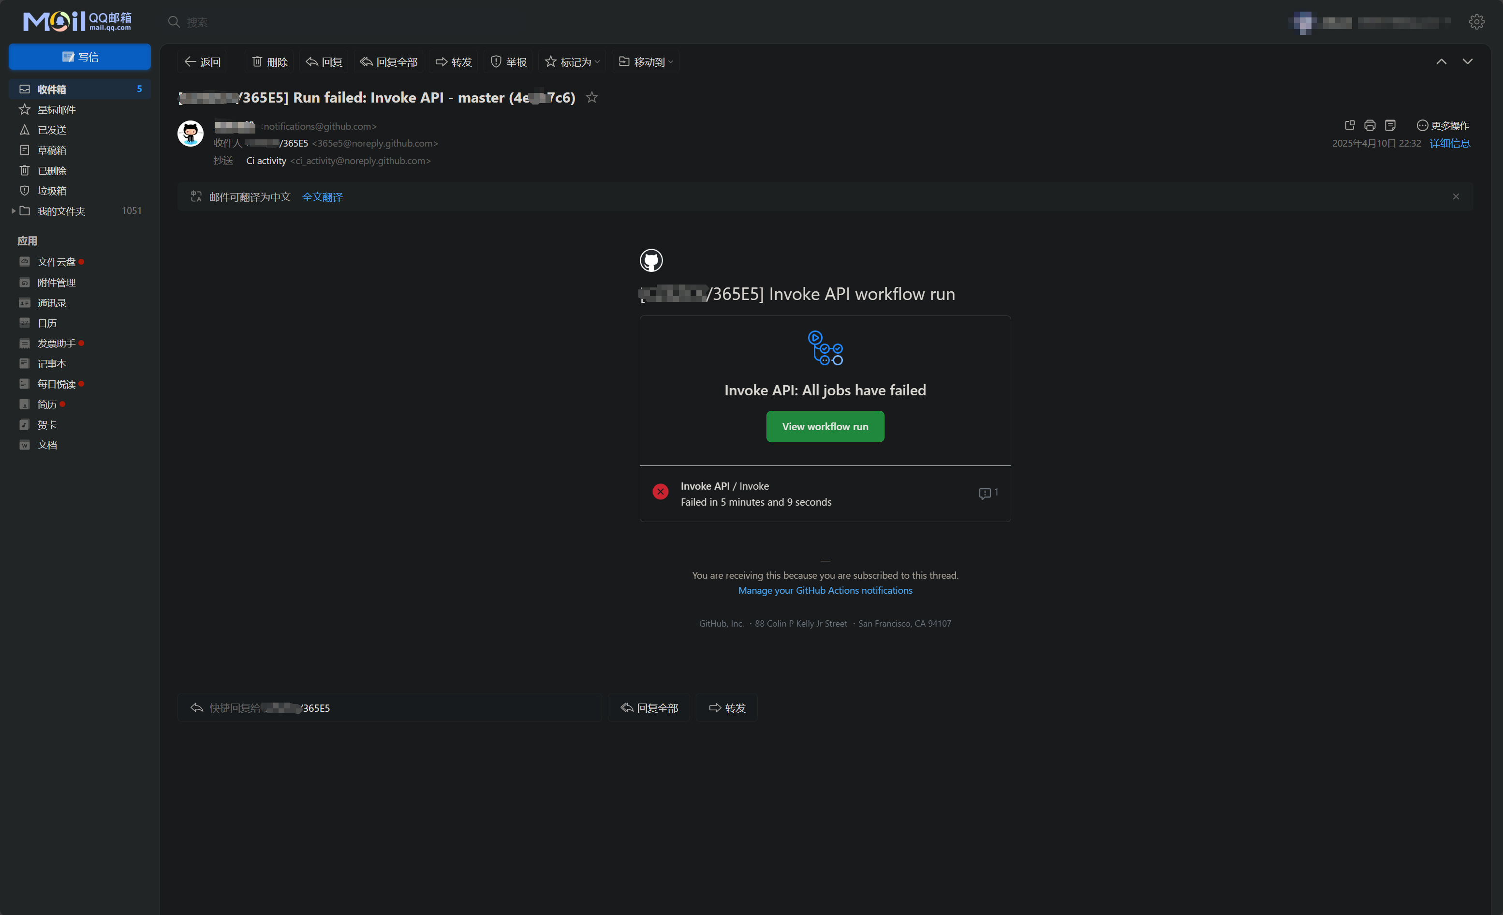Open 星标邮件 folder in sidebar
Screen dimensions: 1503x915
coord(56,109)
